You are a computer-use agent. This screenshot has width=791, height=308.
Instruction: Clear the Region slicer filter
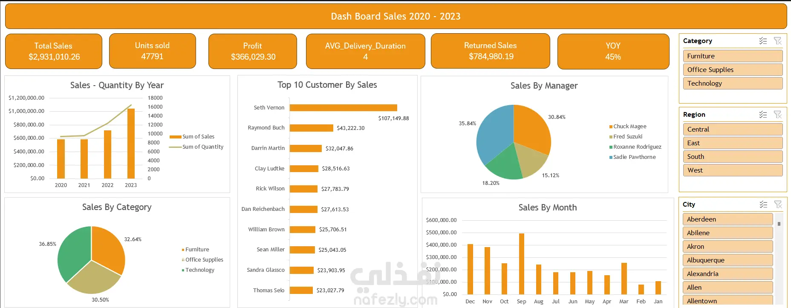[x=778, y=115]
